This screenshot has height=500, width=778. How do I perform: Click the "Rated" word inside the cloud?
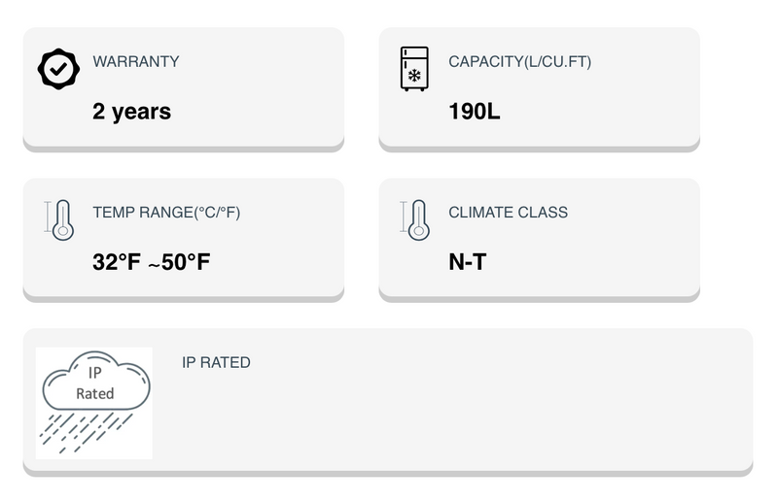95,393
